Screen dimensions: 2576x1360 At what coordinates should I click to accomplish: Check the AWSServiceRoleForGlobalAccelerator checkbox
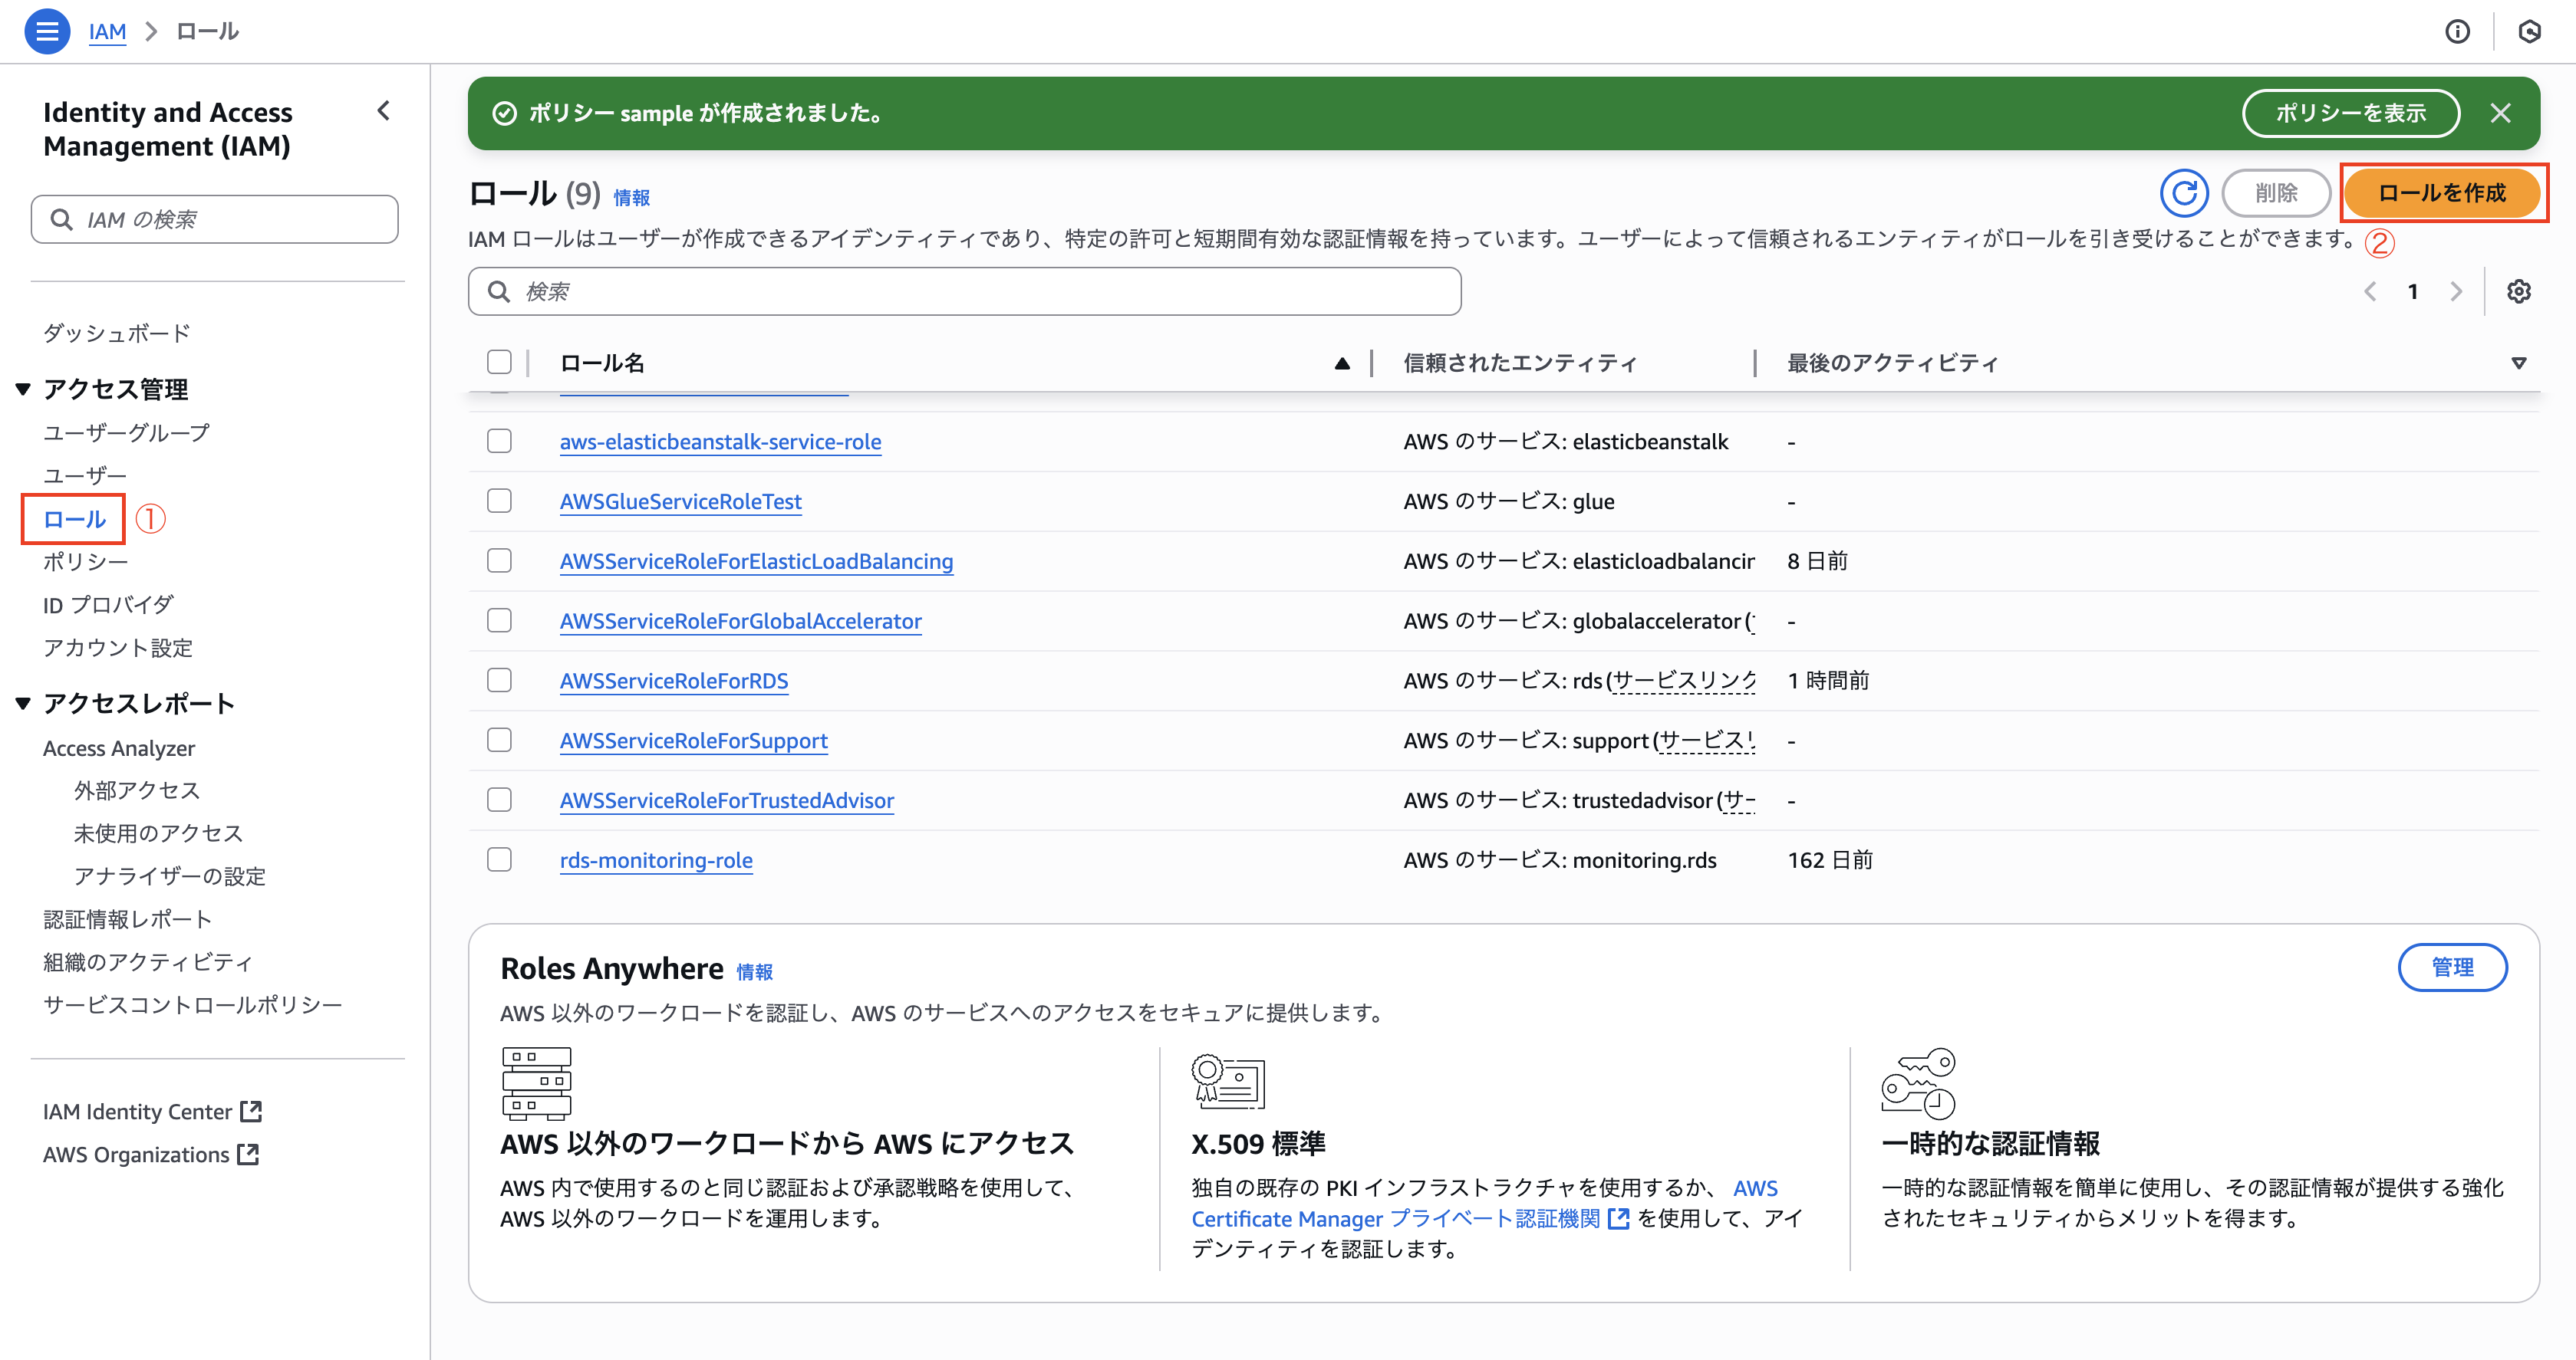[499, 620]
